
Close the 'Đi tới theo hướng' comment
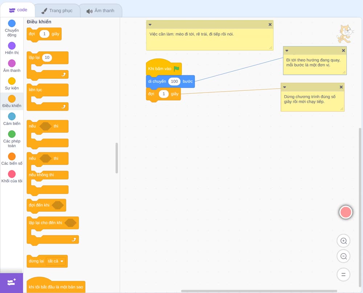click(x=343, y=51)
